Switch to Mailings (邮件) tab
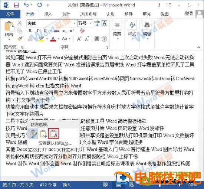Image resolution: width=204 pixels, height=189 pixels. (129, 14)
